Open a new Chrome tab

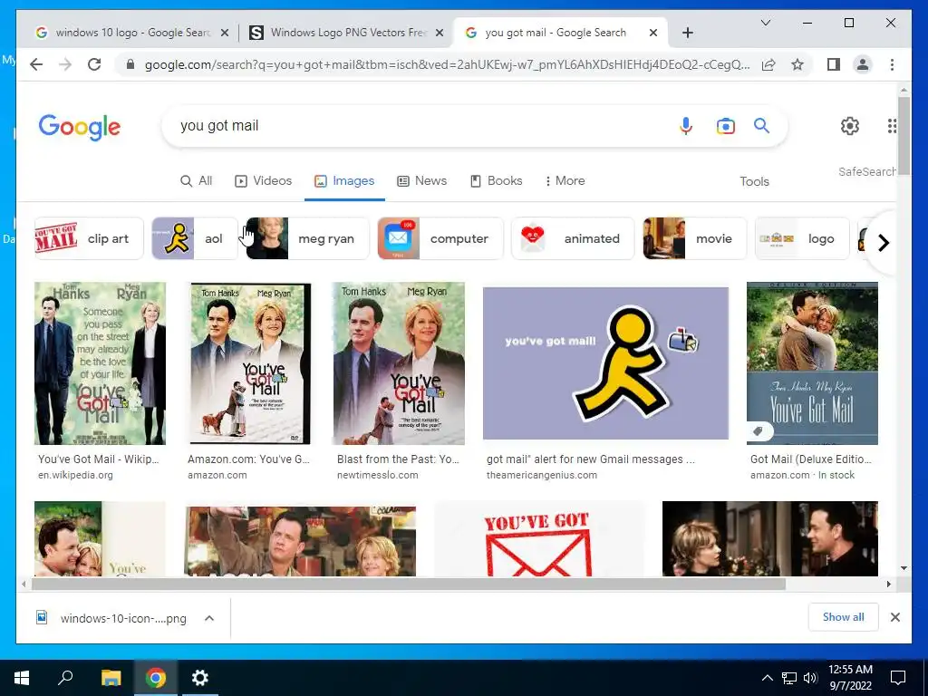687,33
